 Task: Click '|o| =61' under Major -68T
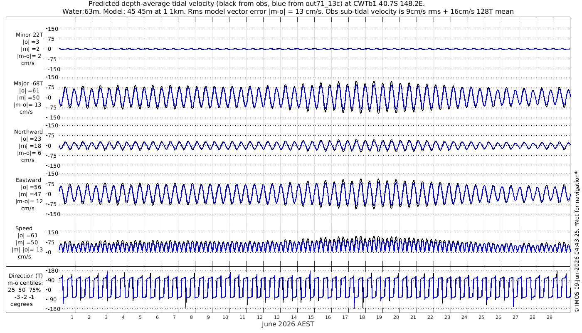click(29, 91)
